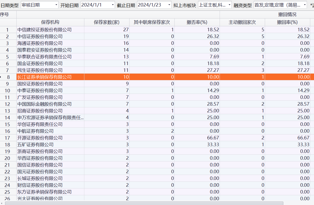
Task: Open the 融资类型 dropdown list
Action: click(x=305, y=5)
